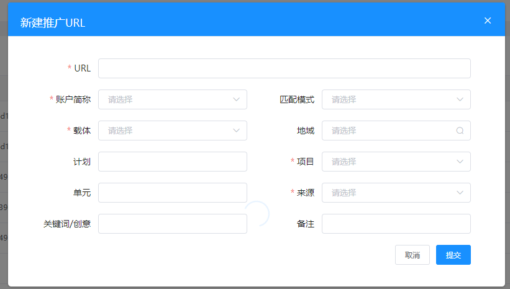Click the 计划 input field
510x289 pixels.
point(173,162)
